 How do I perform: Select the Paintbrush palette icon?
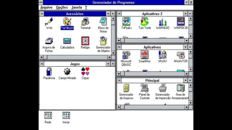pyautogui.click(x=67, y=22)
